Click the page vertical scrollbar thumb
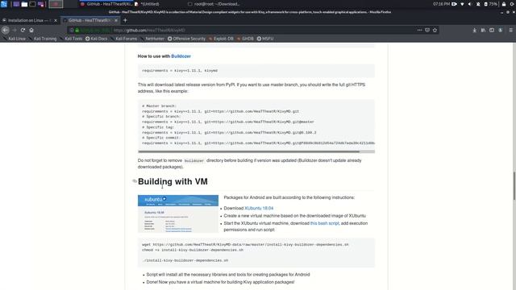The height and width of the screenshot is (290, 516). point(514,185)
